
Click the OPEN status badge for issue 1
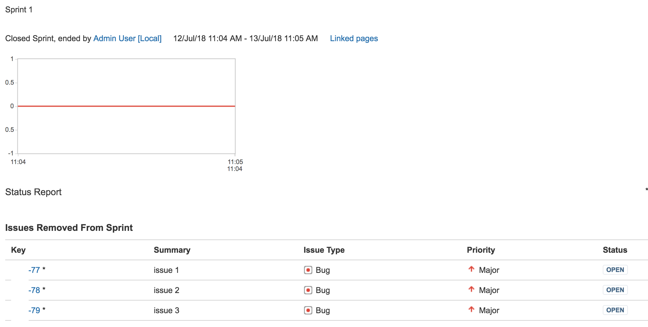615,270
